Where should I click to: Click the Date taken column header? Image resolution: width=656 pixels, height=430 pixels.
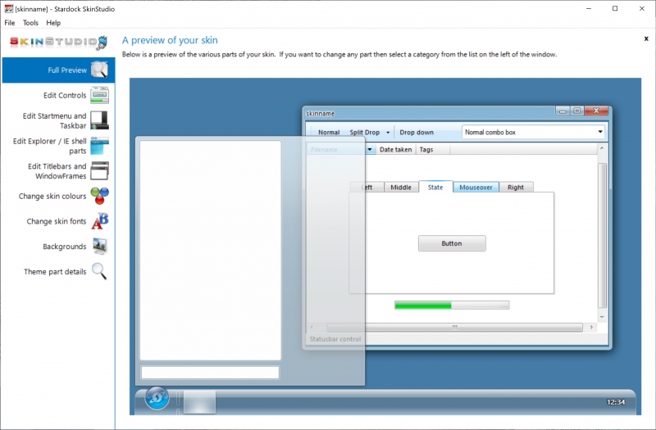point(395,149)
